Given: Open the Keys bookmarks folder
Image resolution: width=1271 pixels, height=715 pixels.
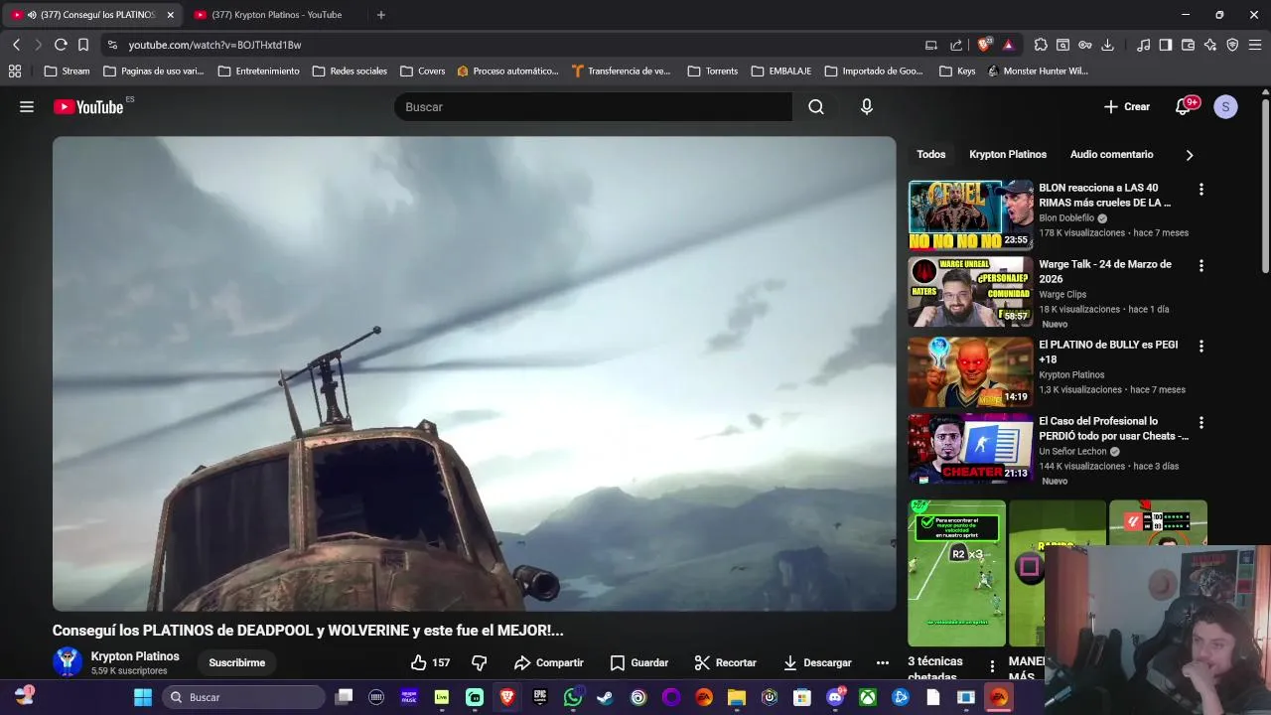Looking at the screenshot, I should [957, 71].
